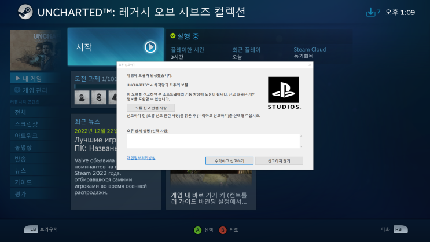430x242 pixels.
Task: Click the green A 선택 button icon
Action: [197, 230]
